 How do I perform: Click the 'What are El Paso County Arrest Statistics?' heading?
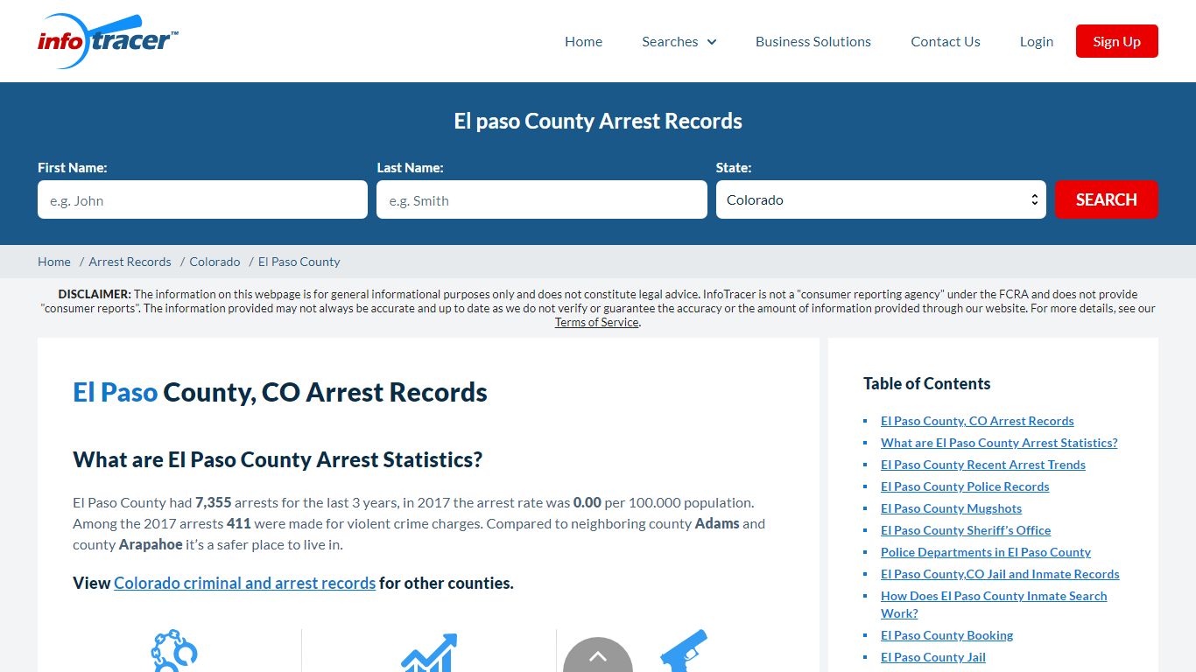[x=278, y=459]
